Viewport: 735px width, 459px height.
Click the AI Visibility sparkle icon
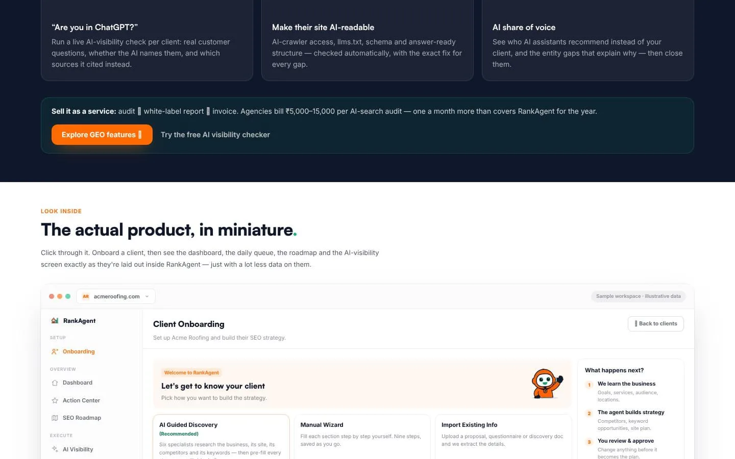tap(55, 449)
